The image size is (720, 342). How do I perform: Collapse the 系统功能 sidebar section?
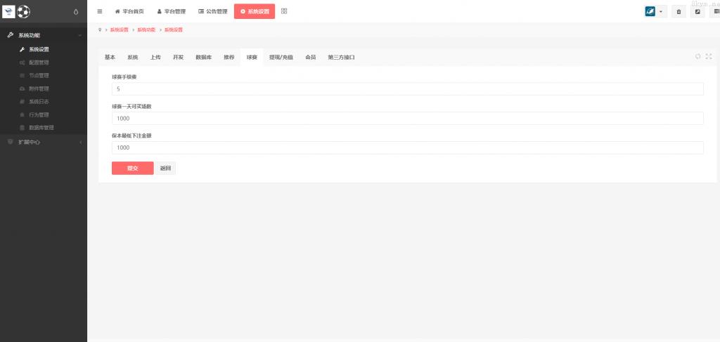pyautogui.click(x=44, y=35)
